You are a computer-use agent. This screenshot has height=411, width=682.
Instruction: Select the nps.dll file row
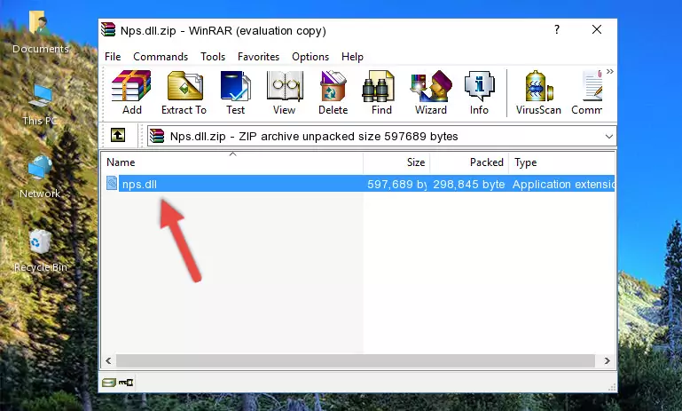tap(358, 184)
